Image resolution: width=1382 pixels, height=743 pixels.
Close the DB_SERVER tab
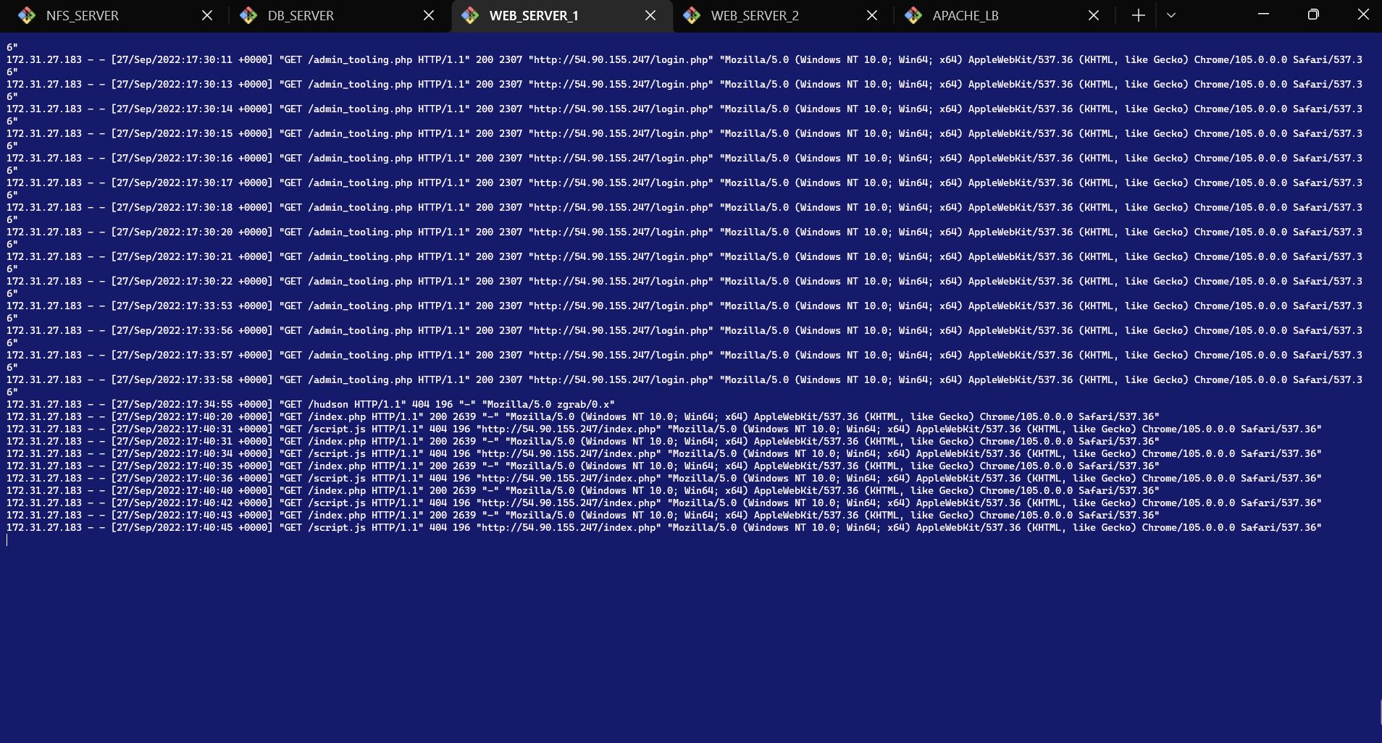tap(429, 15)
